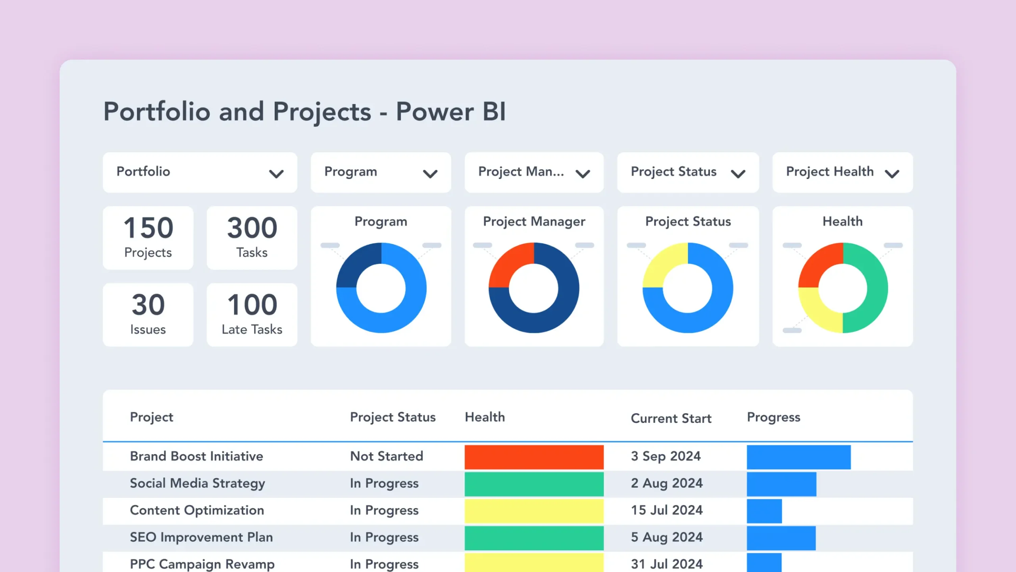Click the 150 Projects KPI card
1016x572 pixels.
[x=148, y=237]
